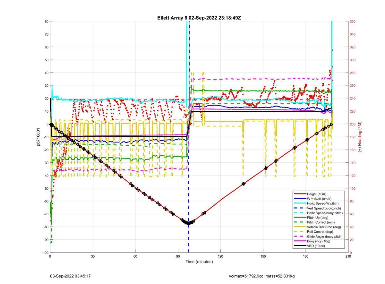Click the magenta line sample beside Buoyancy (10g)
Viewport: 385px width, 284px height.
pos(300,241)
